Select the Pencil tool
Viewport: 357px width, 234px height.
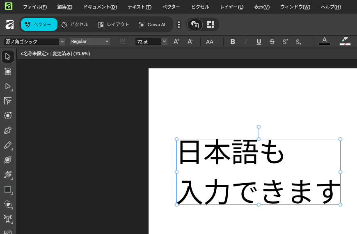pos(8,145)
